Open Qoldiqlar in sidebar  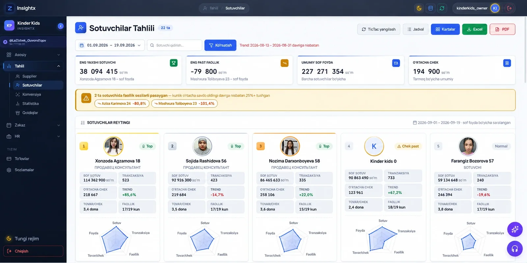tap(38, 113)
